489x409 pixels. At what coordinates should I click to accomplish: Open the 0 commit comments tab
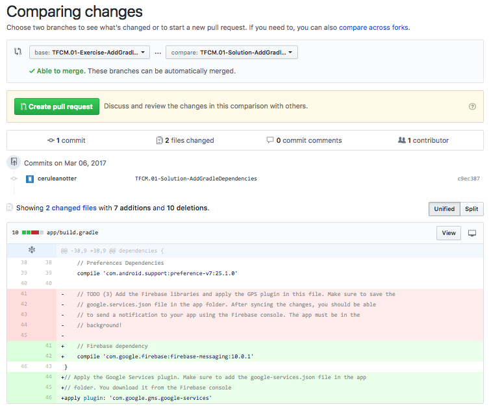[x=304, y=140]
